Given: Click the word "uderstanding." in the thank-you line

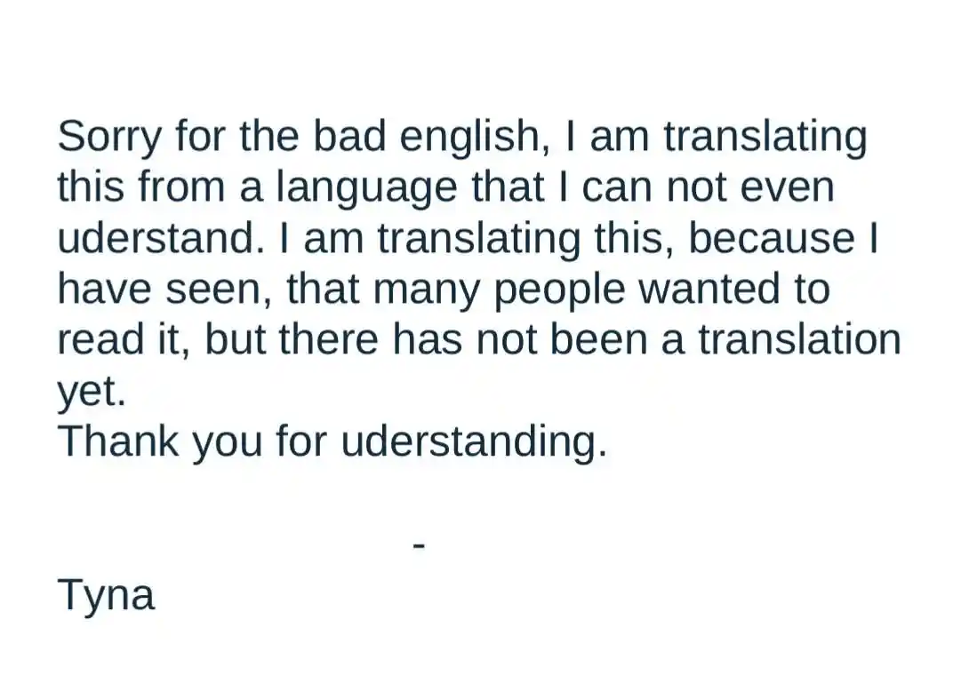Looking at the screenshot, I should 474,442.
